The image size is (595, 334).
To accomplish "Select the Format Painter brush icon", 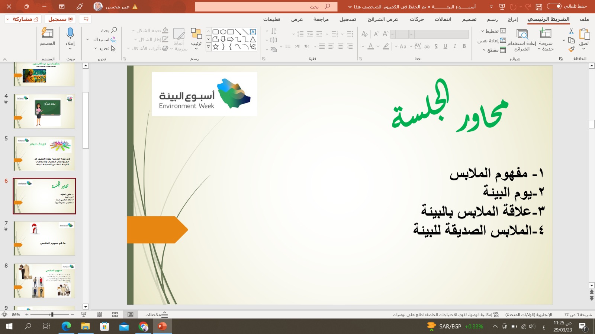I will [x=571, y=49].
